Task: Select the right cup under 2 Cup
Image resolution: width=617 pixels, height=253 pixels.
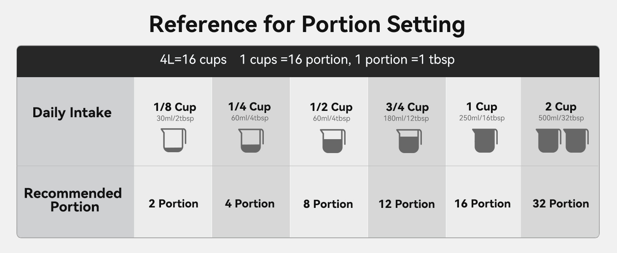Action: pos(576,141)
